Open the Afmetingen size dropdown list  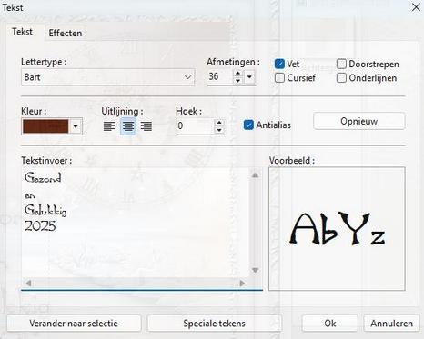(x=249, y=77)
